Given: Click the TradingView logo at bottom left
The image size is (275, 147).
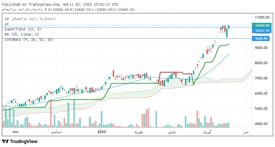Looking at the screenshot, I should pos(20,141).
